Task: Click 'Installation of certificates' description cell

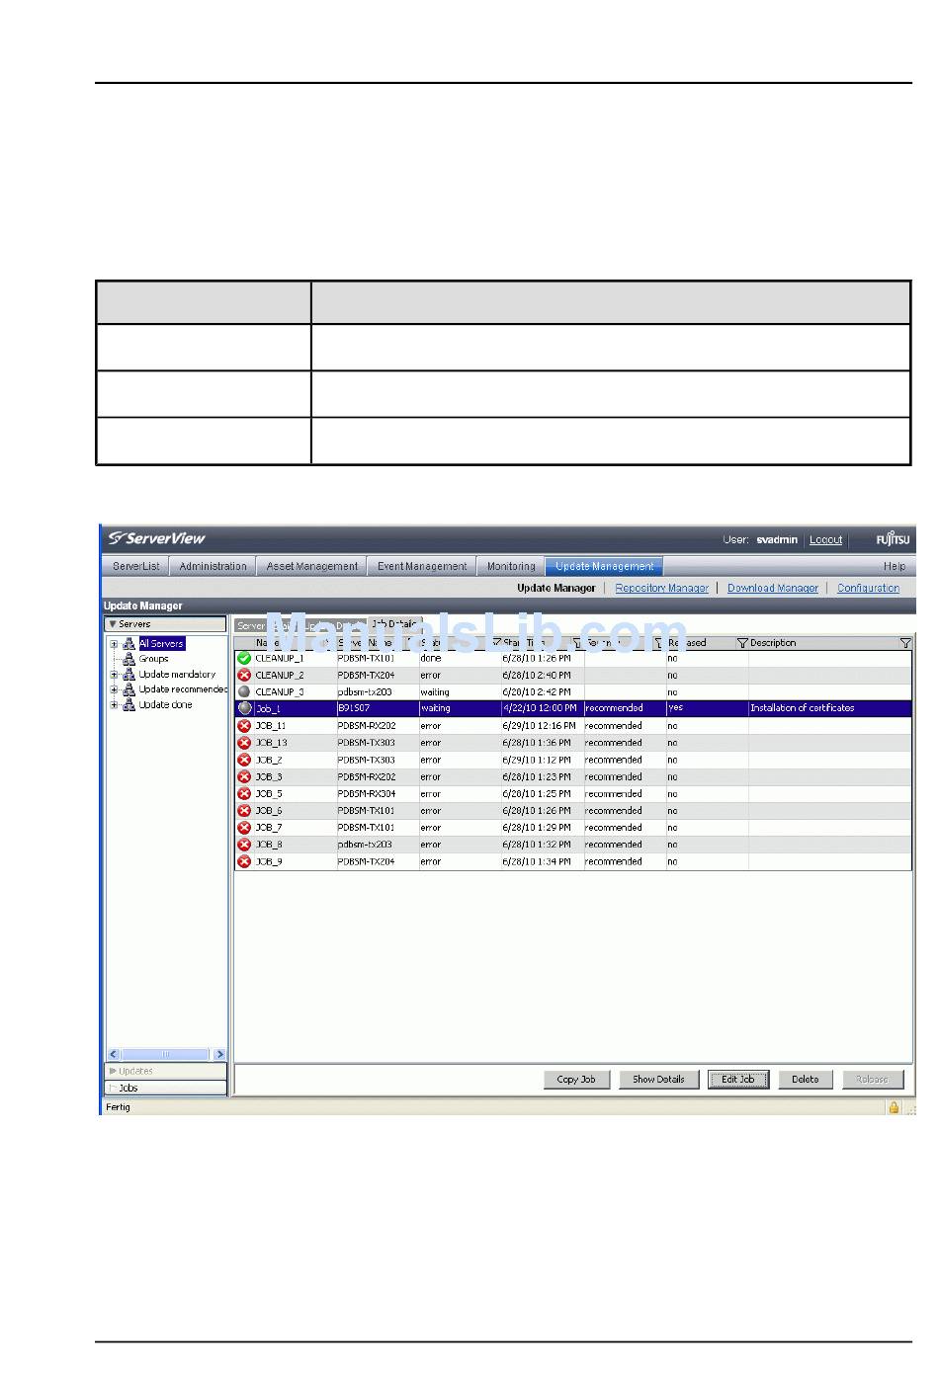Action: 802,708
